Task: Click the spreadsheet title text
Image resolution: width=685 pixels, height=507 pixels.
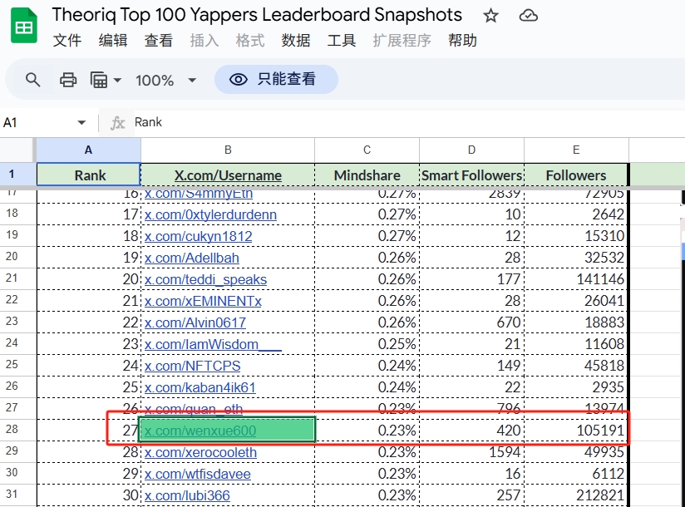Action: point(257,15)
